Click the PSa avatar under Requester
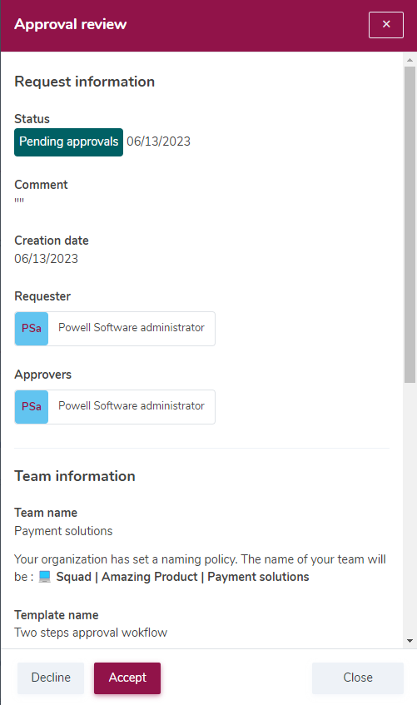417x705 pixels. pos(32,329)
